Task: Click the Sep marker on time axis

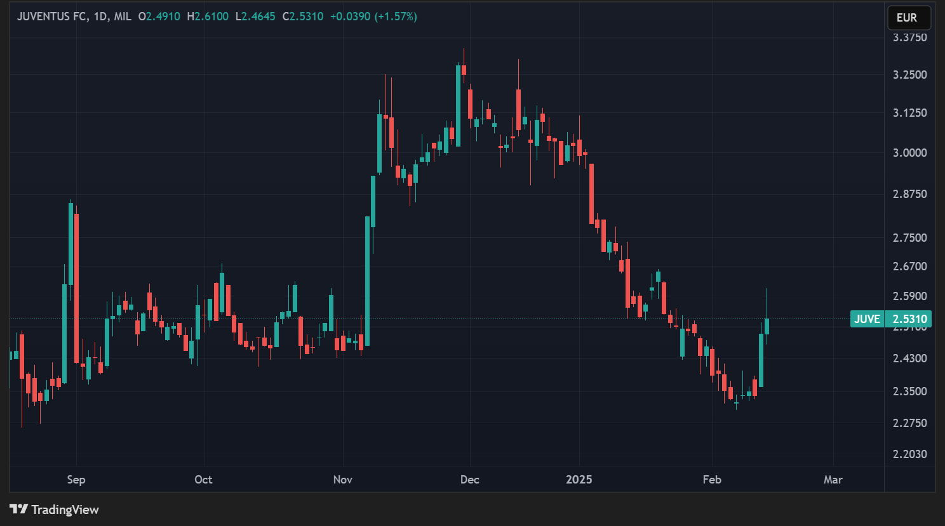Action: point(76,480)
